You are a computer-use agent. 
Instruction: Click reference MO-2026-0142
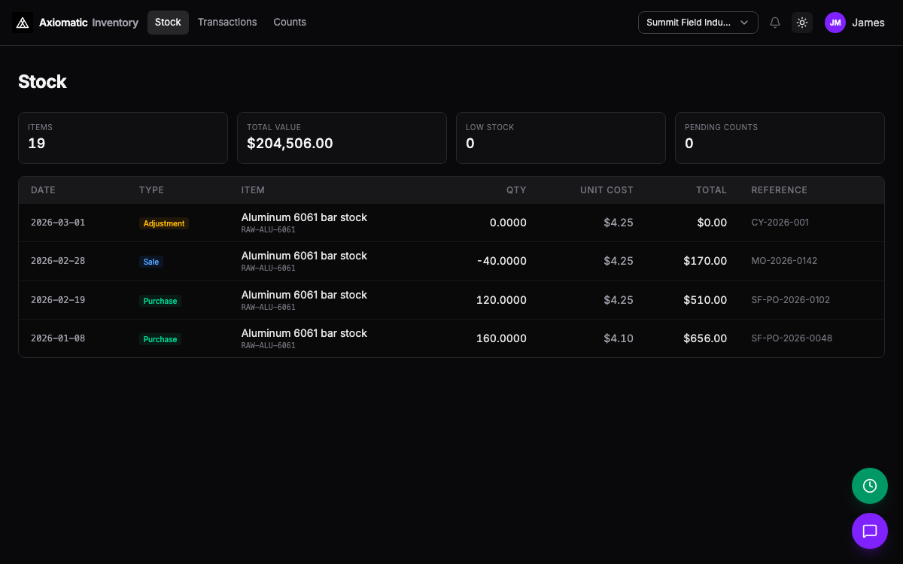click(784, 261)
